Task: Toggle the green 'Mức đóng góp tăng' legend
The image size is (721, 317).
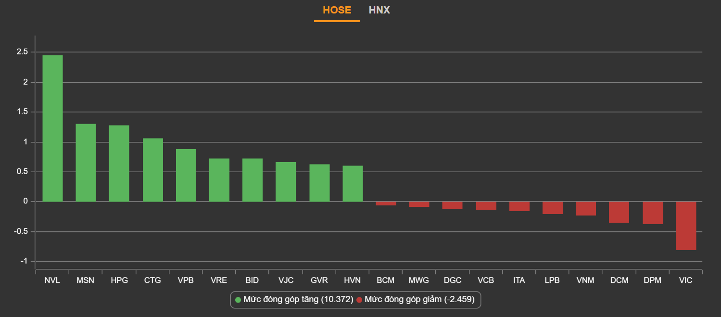Action: tap(293, 300)
